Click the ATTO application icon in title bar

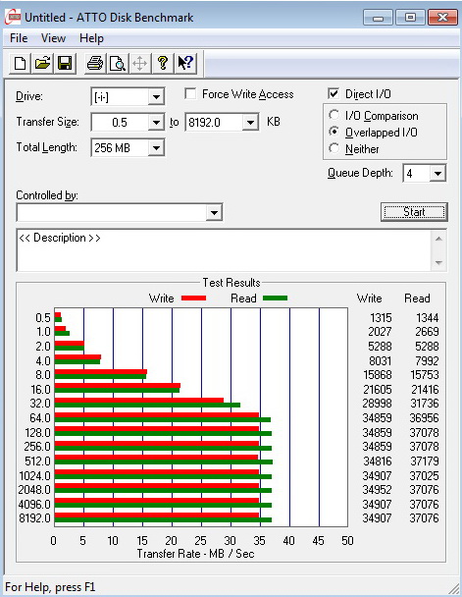pos(13,17)
